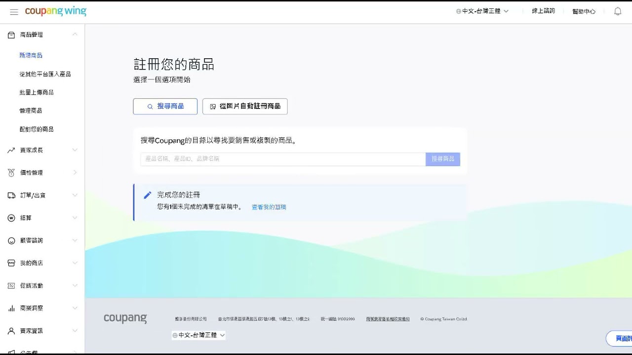Select 新增商品 in sidebar

31,55
